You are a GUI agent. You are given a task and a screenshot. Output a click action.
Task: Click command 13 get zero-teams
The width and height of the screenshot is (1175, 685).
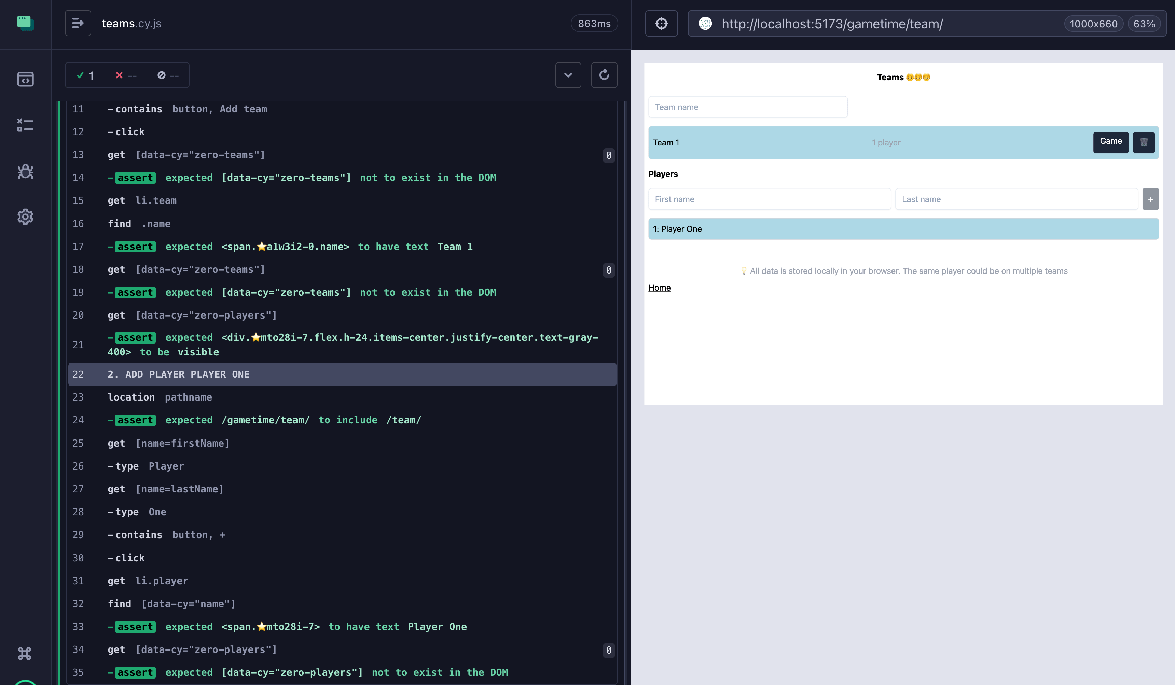(342, 155)
